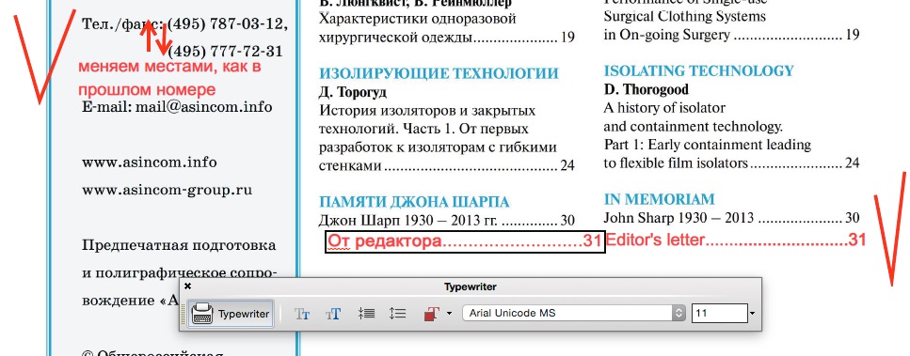Decrease text size in Typewriter toolbar
910x356 pixels.
pos(302,314)
